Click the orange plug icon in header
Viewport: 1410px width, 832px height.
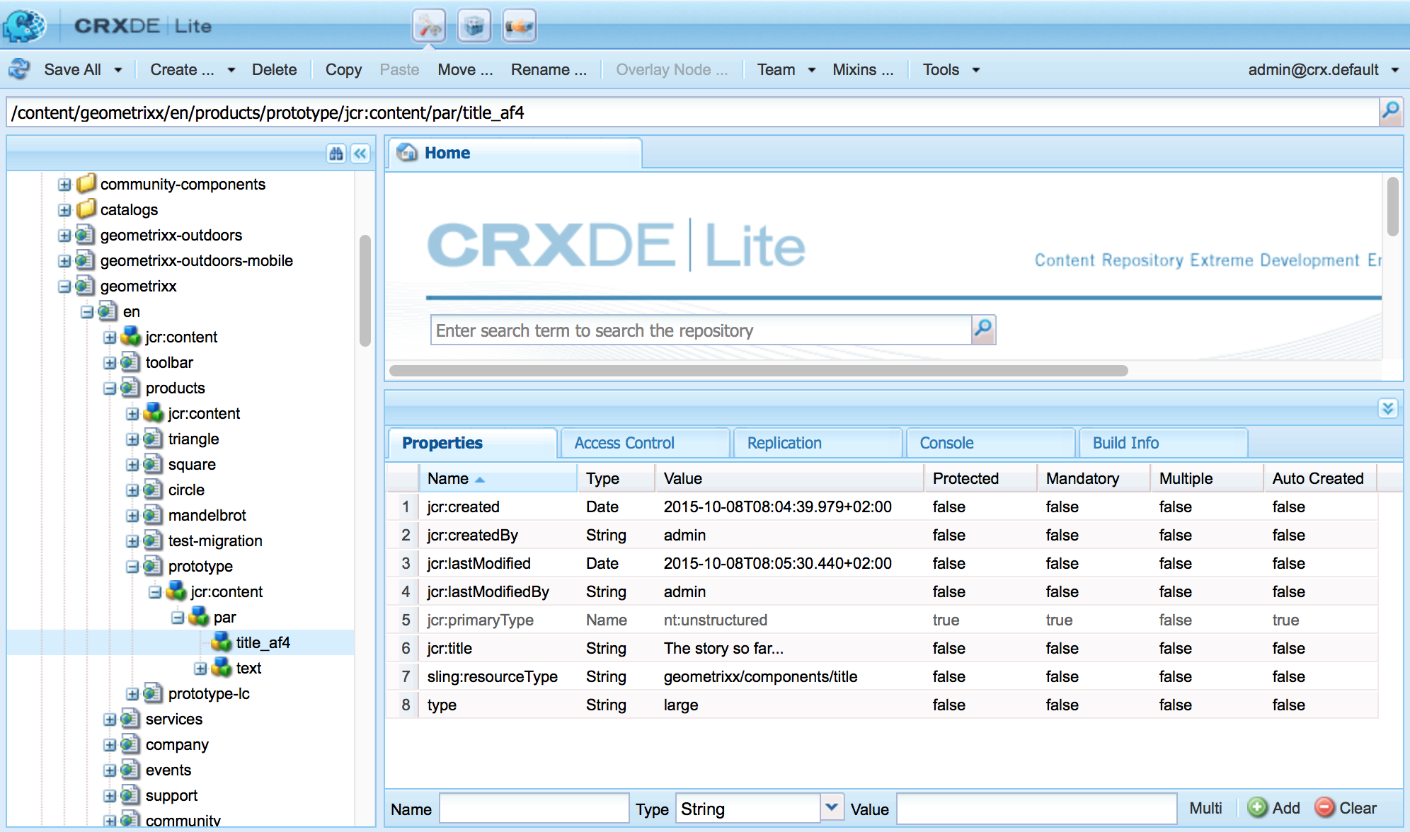pyautogui.click(x=519, y=27)
